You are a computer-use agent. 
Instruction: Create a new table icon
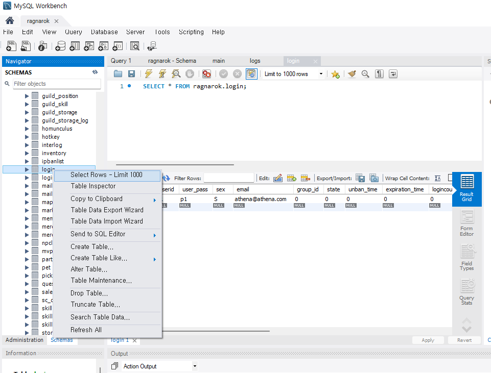pyautogui.click(x=75, y=46)
